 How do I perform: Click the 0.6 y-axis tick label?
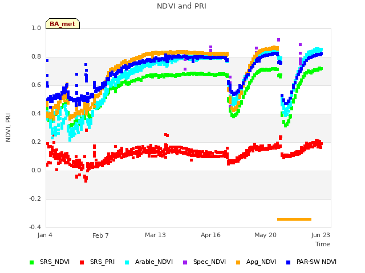pyautogui.click(x=36, y=85)
